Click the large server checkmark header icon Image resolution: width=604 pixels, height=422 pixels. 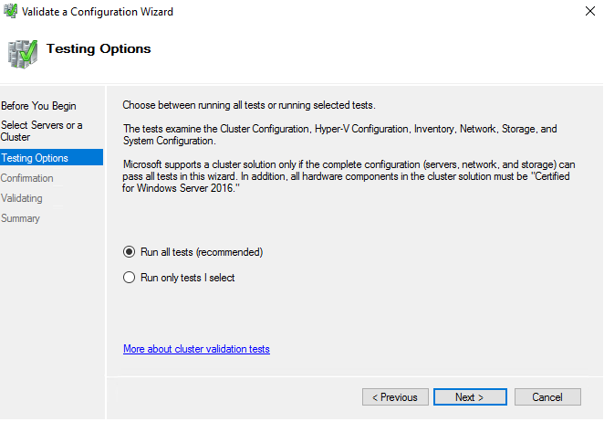pyautogui.click(x=22, y=54)
